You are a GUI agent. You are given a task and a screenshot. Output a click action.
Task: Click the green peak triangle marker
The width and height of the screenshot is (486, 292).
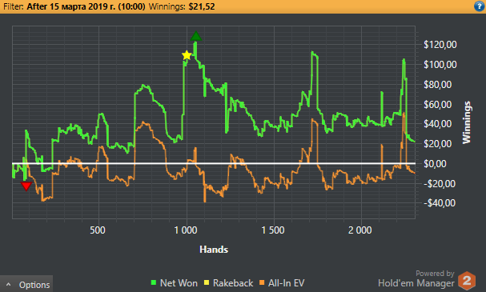point(196,37)
